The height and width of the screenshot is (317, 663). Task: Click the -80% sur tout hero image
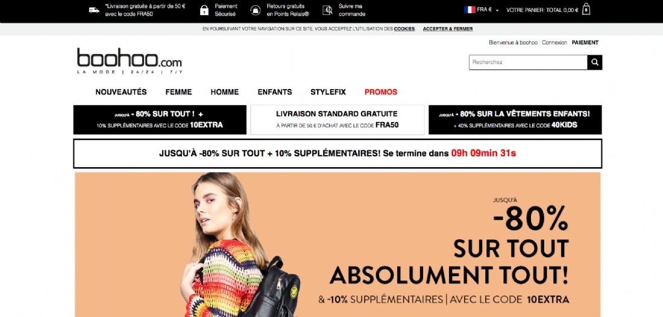tap(338, 244)
